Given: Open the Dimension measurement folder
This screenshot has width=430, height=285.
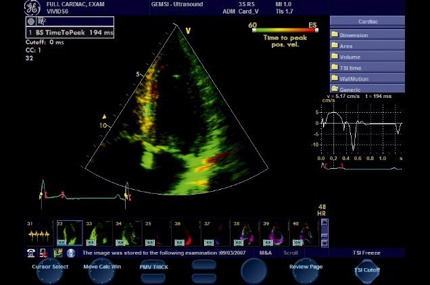Looking at the screenshot, I should (367, 34).
